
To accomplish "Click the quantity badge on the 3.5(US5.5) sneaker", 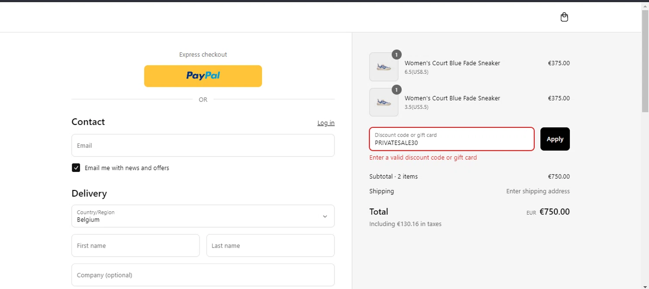I will pyautogui.click(x=396, y=89).
